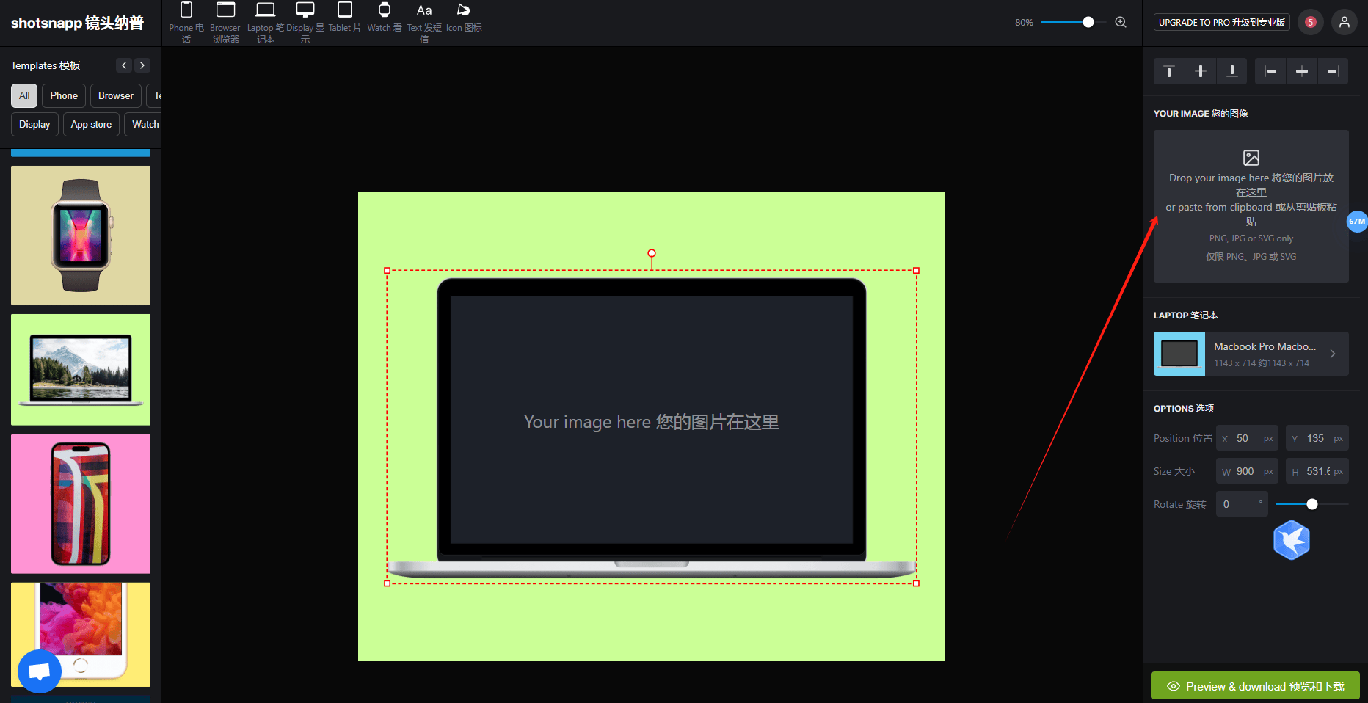This screenshot has width=1368, height=703.
Task: Center selection horizontally using align icon
Action: click(x=1301, y=71)
